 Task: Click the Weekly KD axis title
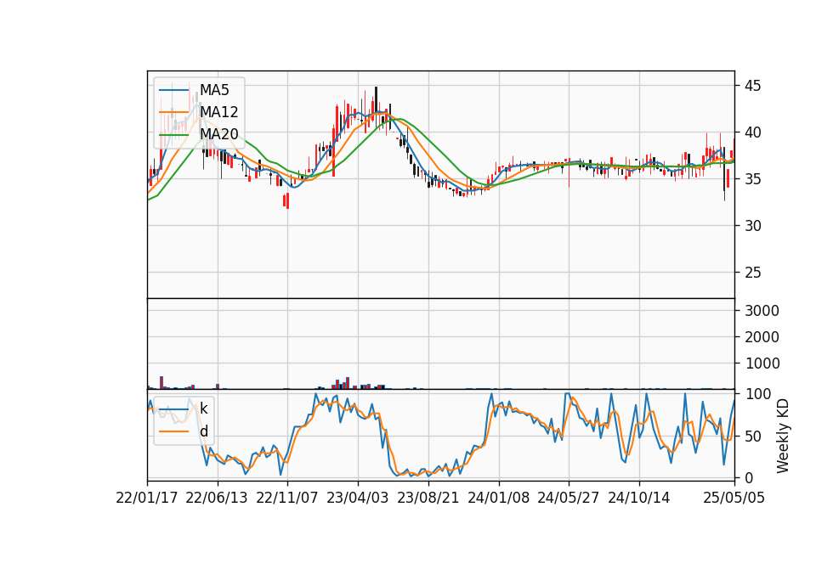(x=783, y=436)
